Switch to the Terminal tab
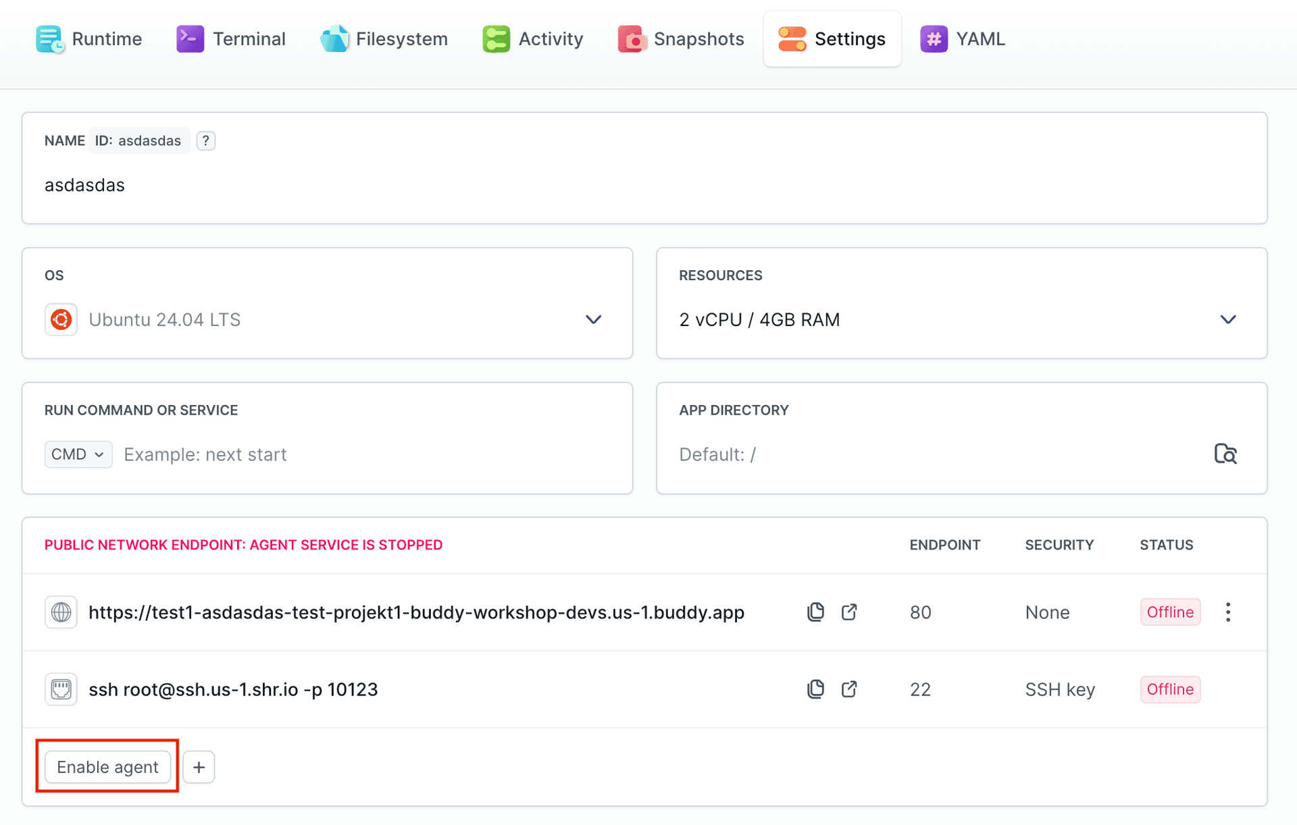This screenshot has width=1297, height=825. 231,39
